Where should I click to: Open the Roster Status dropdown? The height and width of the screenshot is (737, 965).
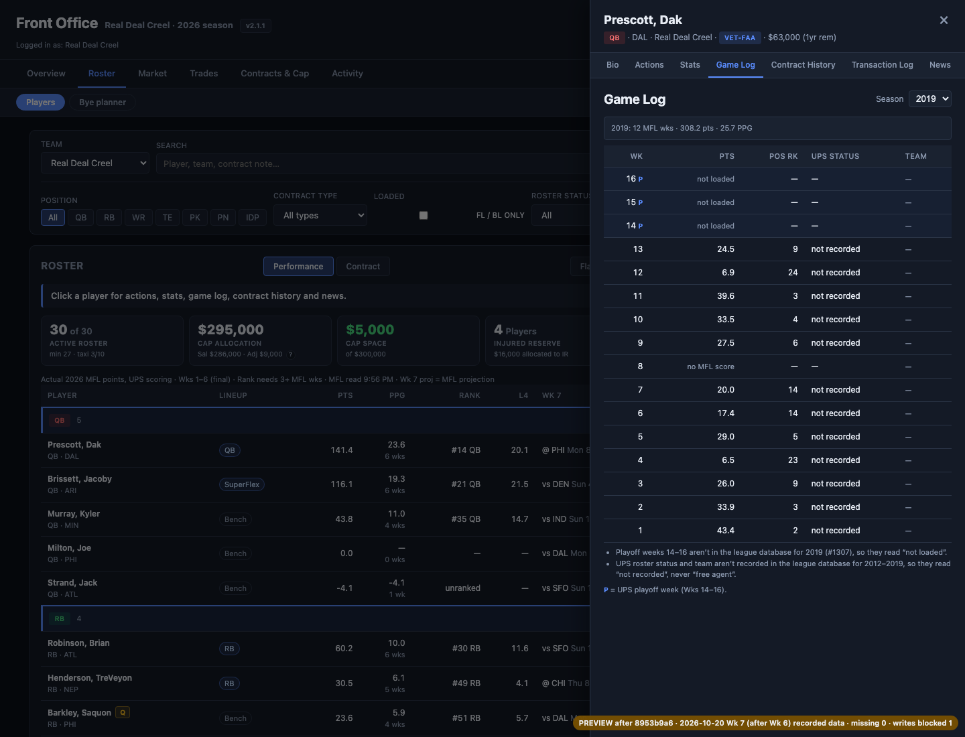pos(561,215)
